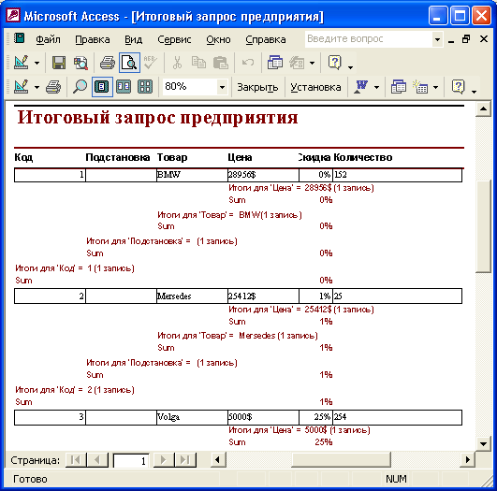Viewport: 497px width, 491px height.
Task: Open the Окно menu
Action: (218, 39)
